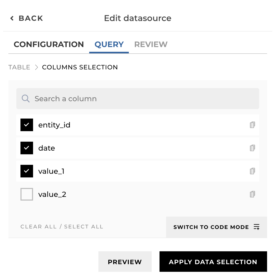Viewport: 276px width, 276px height.
Task: Switch to the Configuration tab
Action: (x=49, y=44)
